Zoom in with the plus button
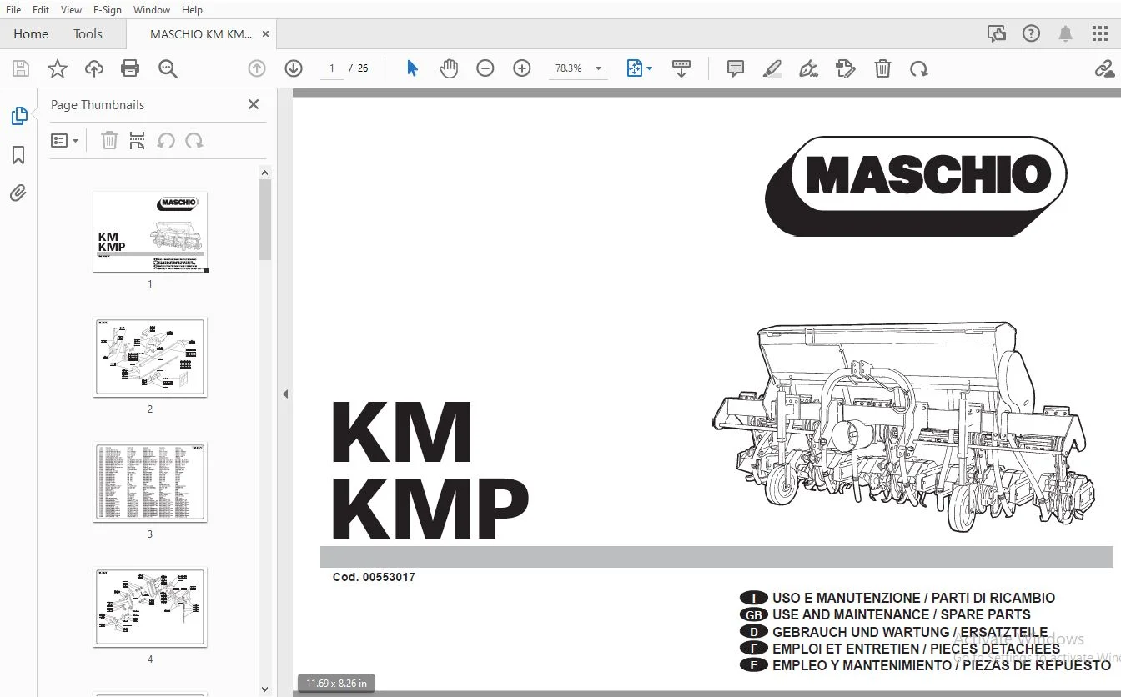Image resolution: width=1121 pixels, height=697 pixels. pyautogui.click(x=522, y=68)
